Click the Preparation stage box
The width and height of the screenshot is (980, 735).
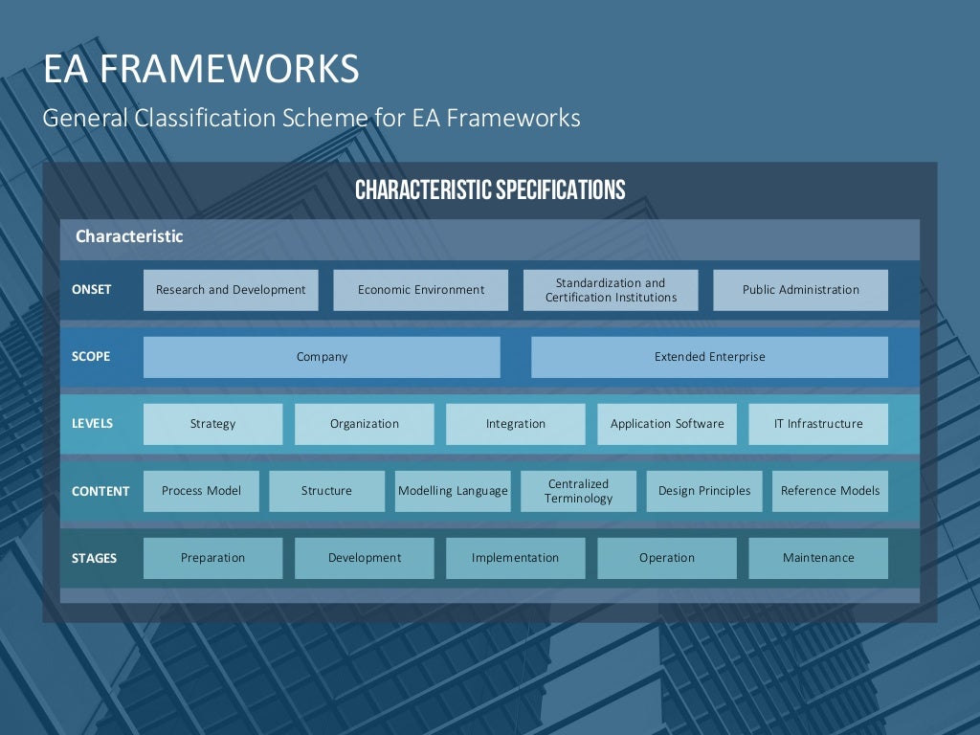[212, 558]
